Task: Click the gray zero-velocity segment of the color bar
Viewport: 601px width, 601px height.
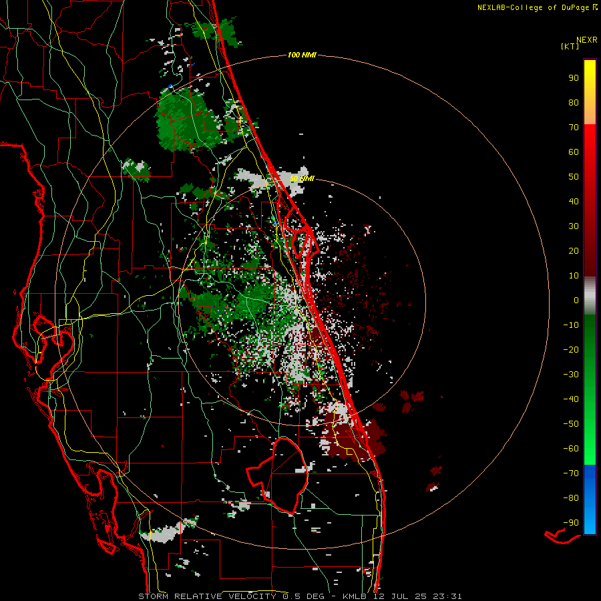Action: point(590,296)
